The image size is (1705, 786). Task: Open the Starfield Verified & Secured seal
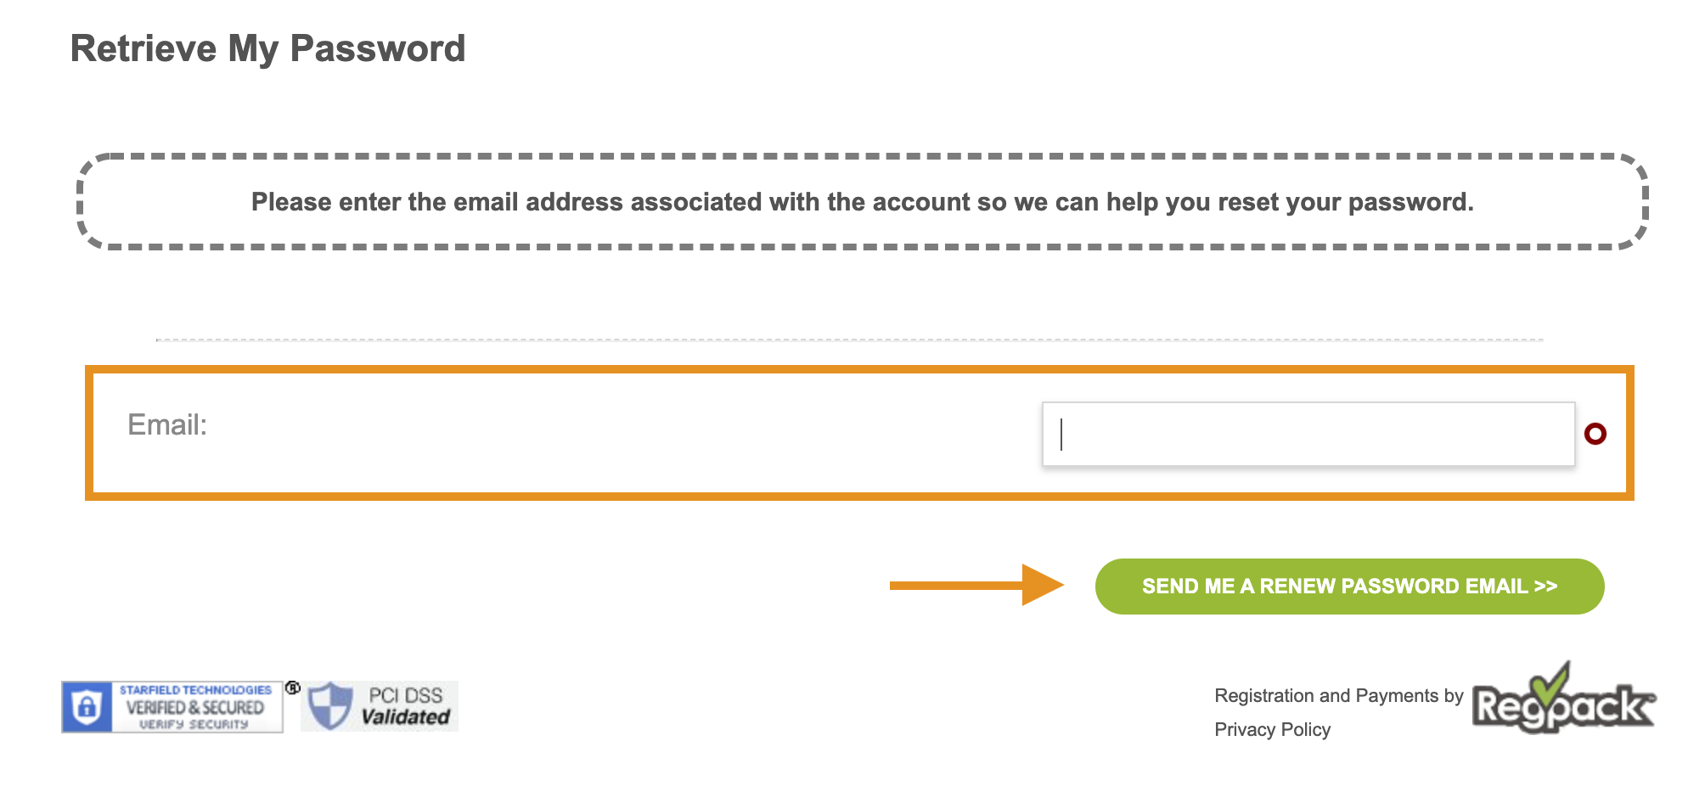point(172,706)
